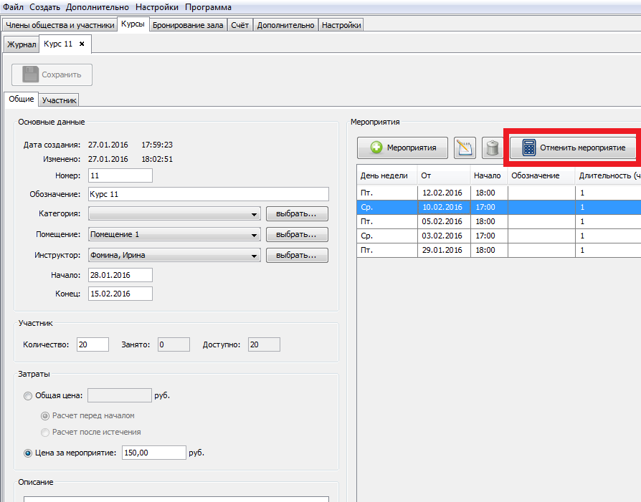Click the green plus Мероприятия button

pos(403,148)
